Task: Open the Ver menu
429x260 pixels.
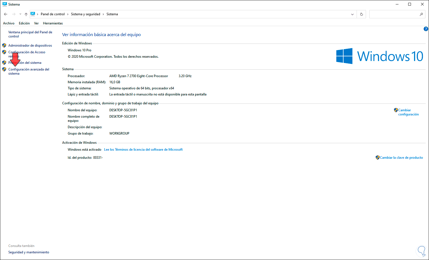Action: click(36, 23)
